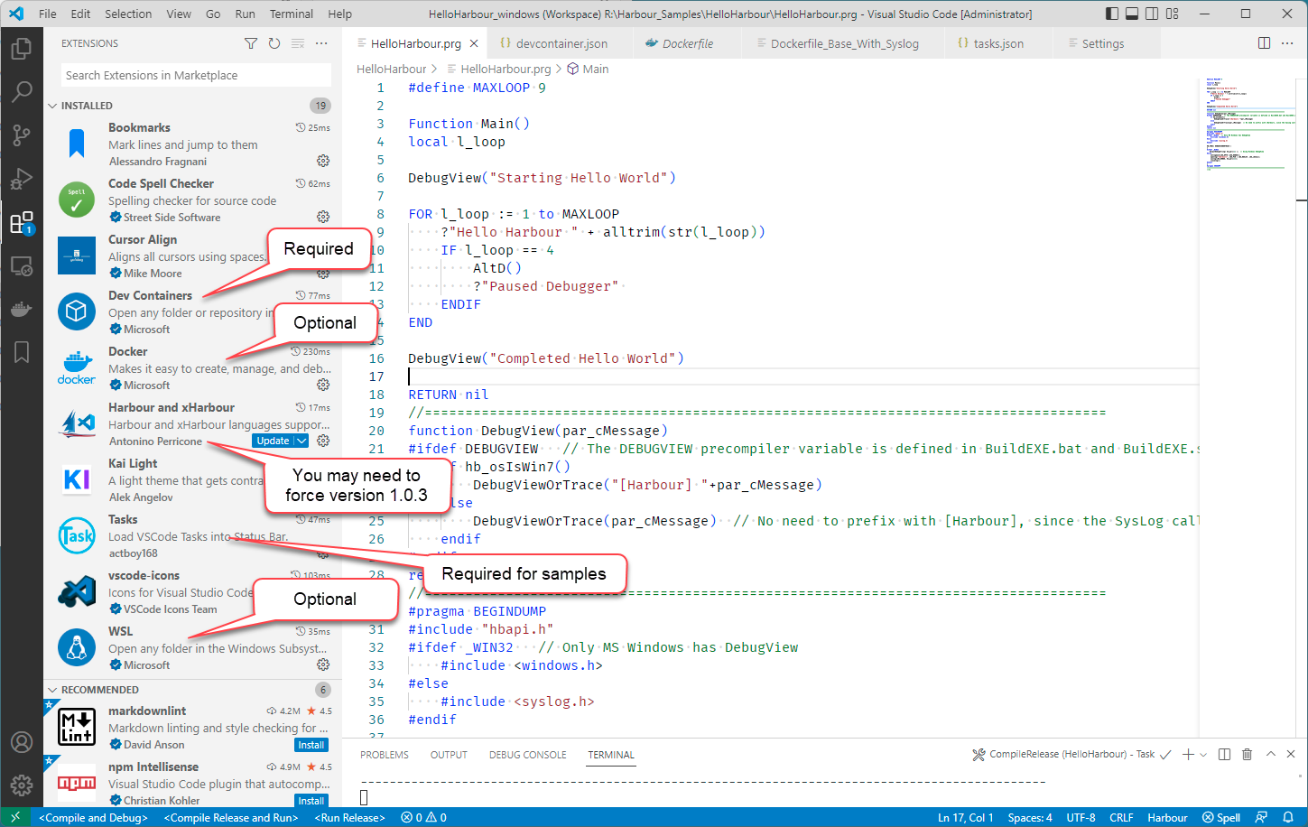Open the Explorer view in activity bar
Viewport: 1308px width, 827px height.
tap(22, 48)
